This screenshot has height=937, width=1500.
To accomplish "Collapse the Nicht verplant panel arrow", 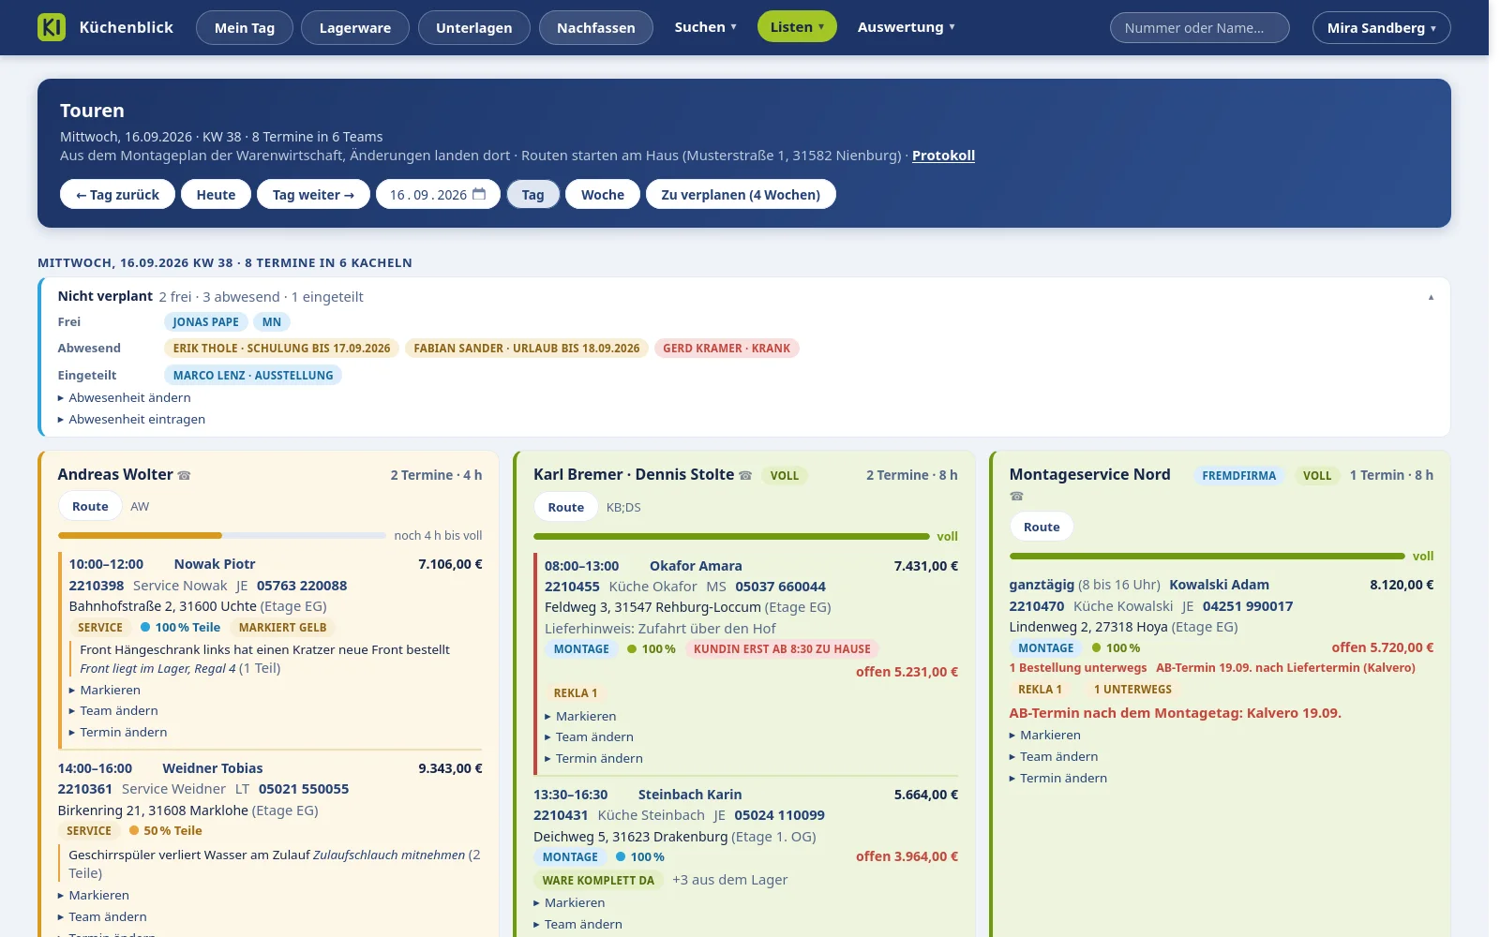I will 1431,297.
